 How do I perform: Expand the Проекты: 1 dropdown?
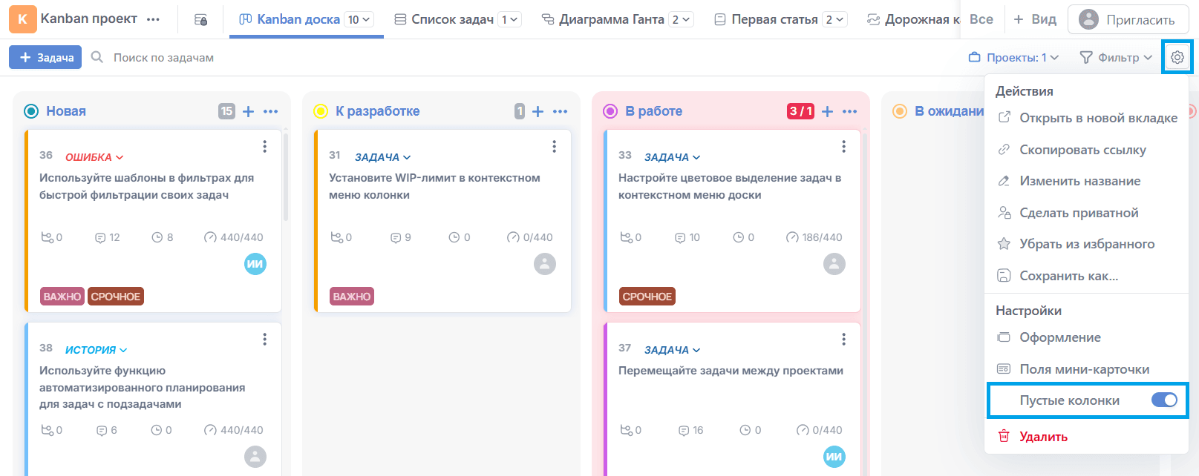click(x=1013, y=57)
